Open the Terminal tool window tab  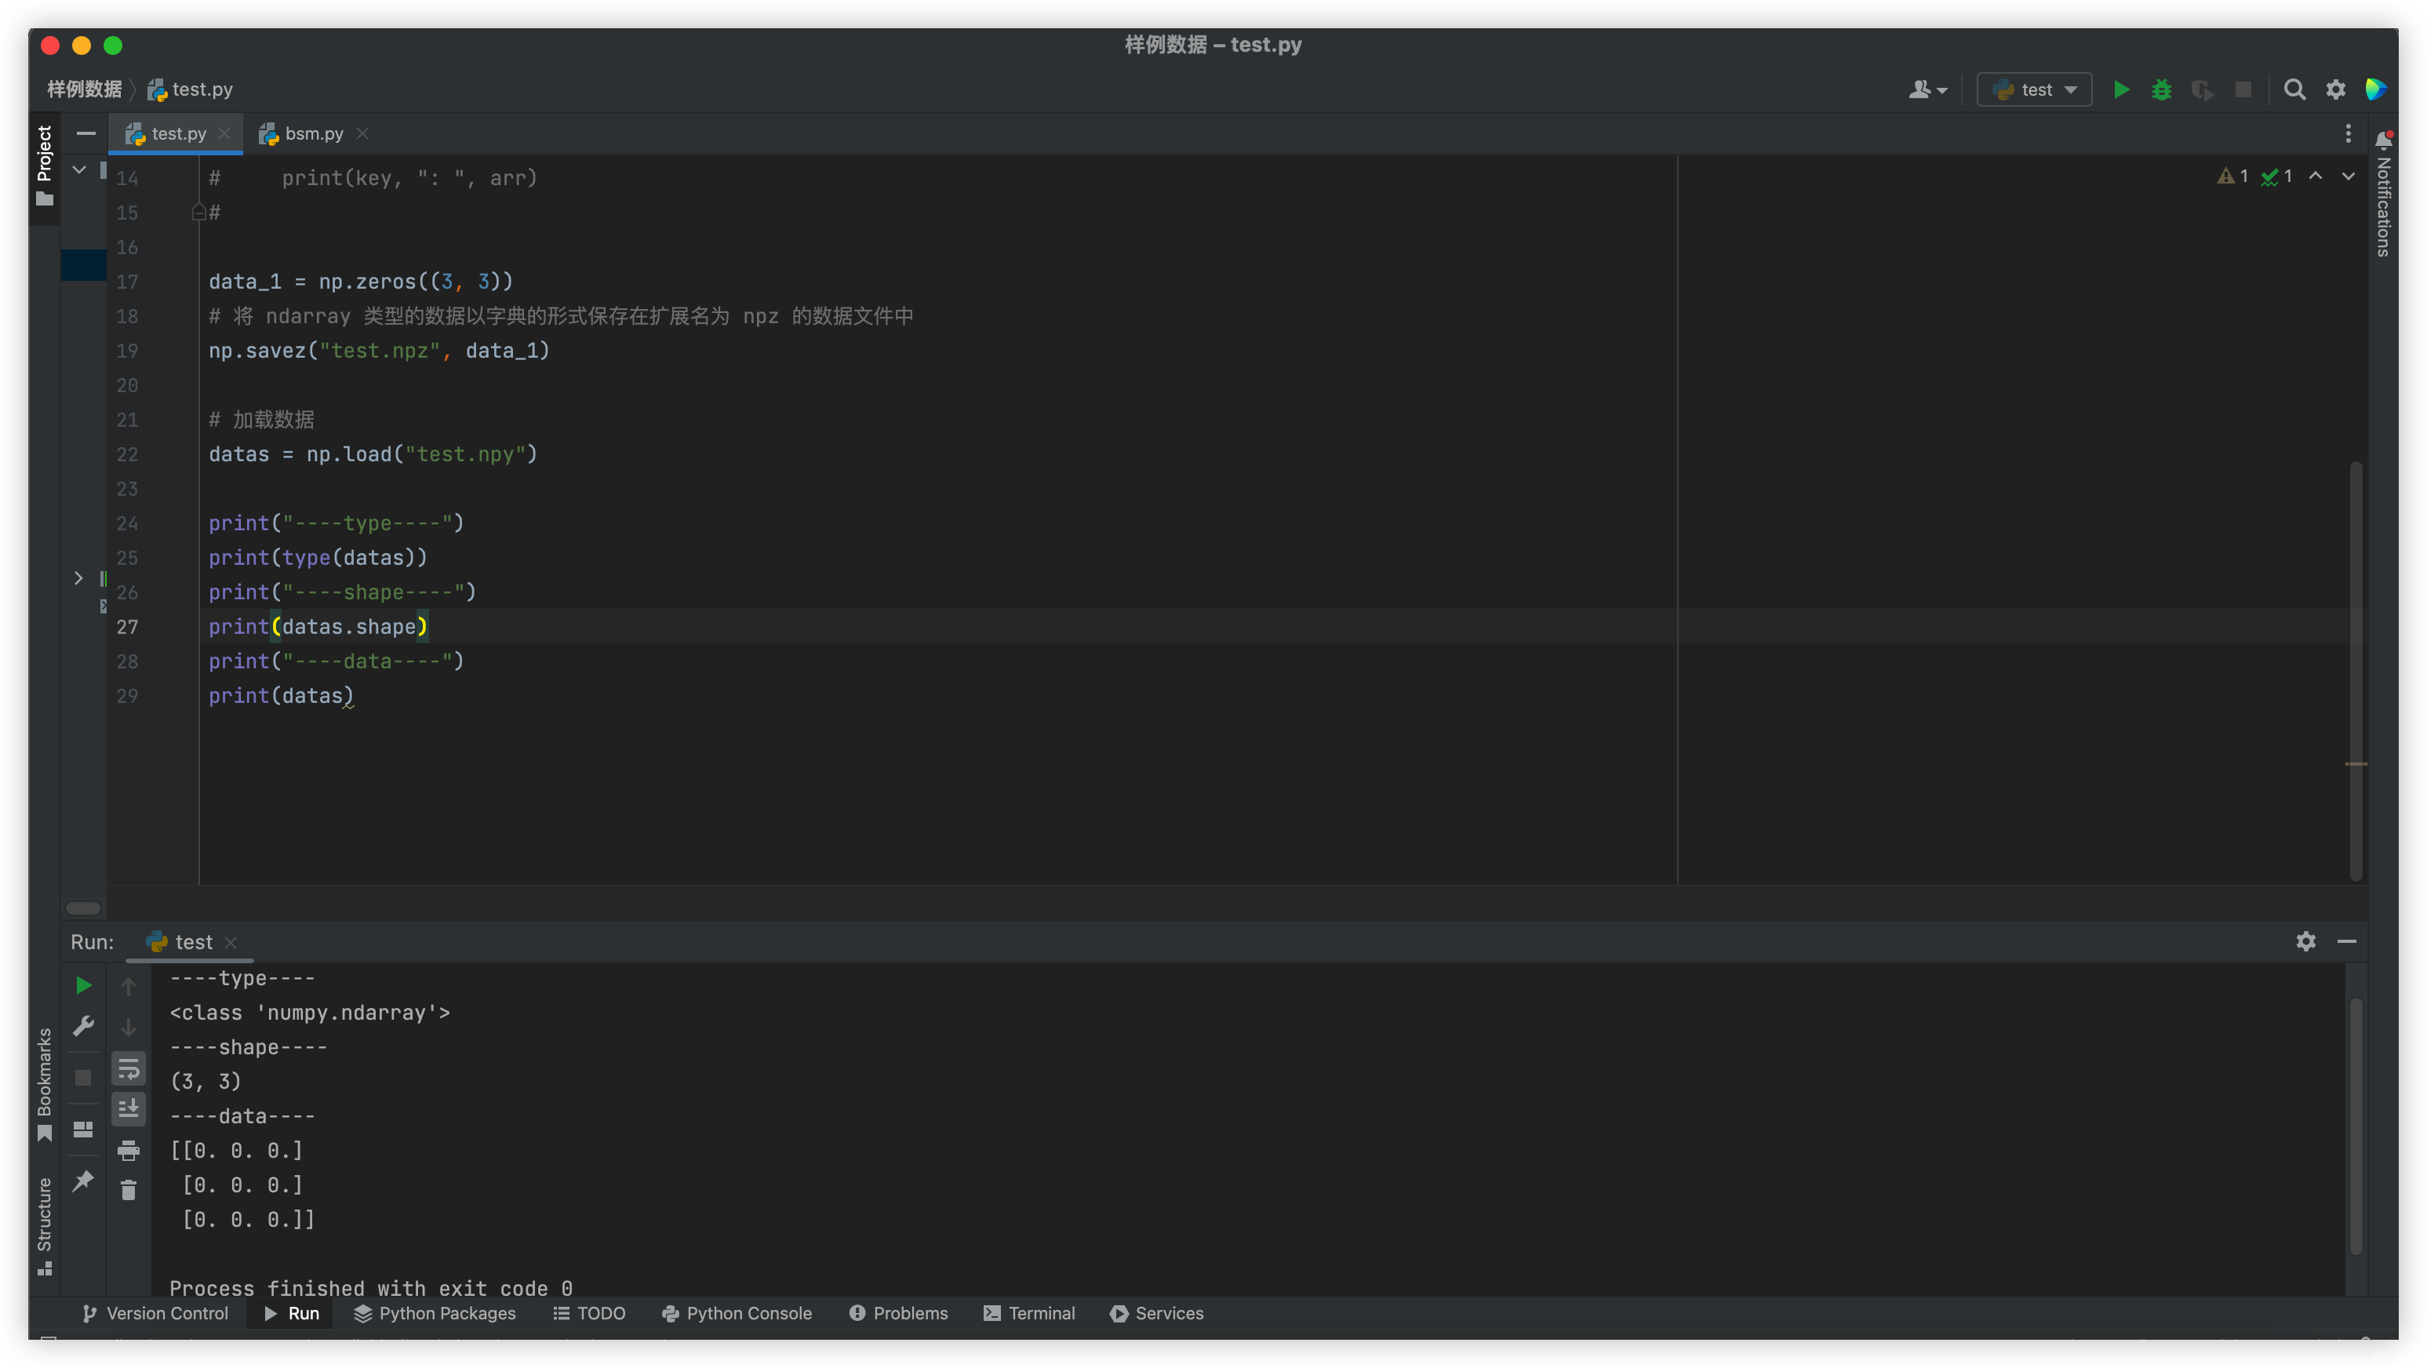click(1029, 1313)
